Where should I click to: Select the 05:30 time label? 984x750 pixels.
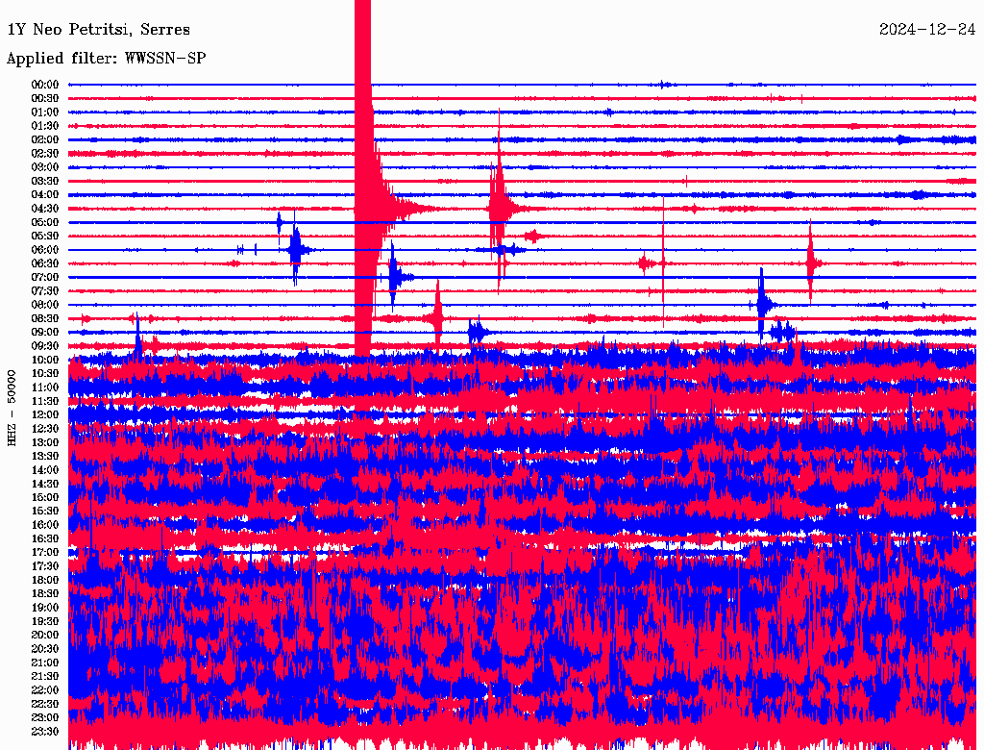pos(45,237)
